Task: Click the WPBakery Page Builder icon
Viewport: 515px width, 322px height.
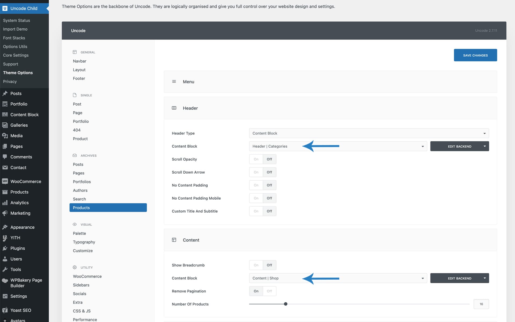Action: (x=5, y=281)
